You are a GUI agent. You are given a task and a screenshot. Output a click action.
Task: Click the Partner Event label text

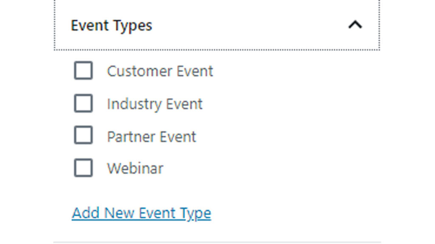[x=151, y=137]
